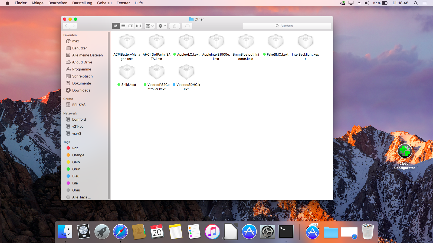Open the Apple menu
The width and height of the screenshot is (433, 243).
click(x=7, y=3)
